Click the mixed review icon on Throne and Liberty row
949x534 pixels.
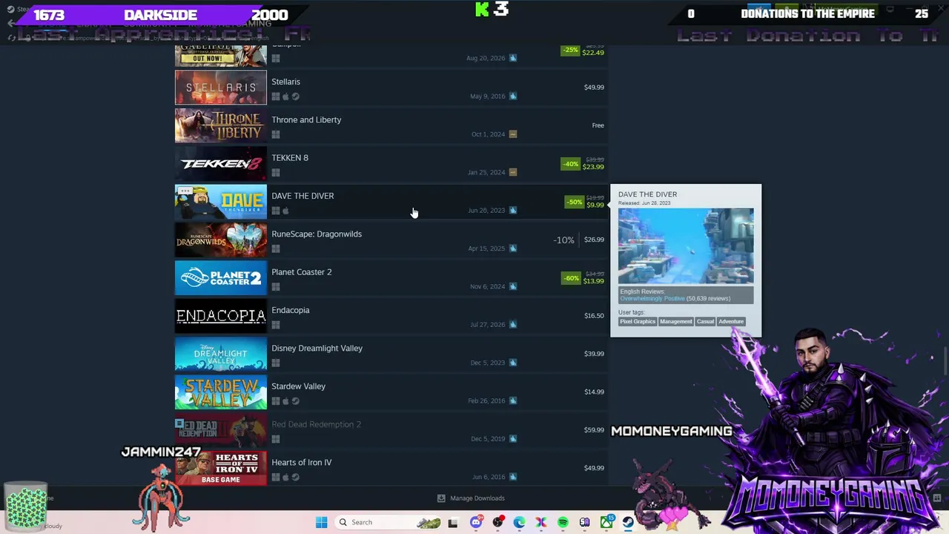(x=512, y=134)
